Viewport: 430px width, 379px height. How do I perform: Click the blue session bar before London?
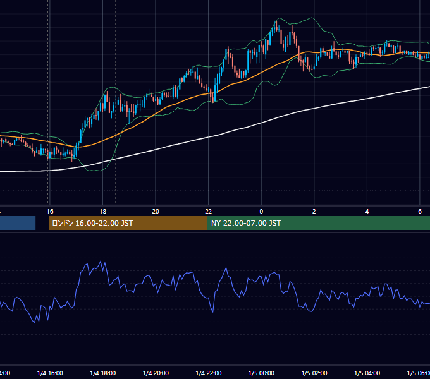pos(18,223)
